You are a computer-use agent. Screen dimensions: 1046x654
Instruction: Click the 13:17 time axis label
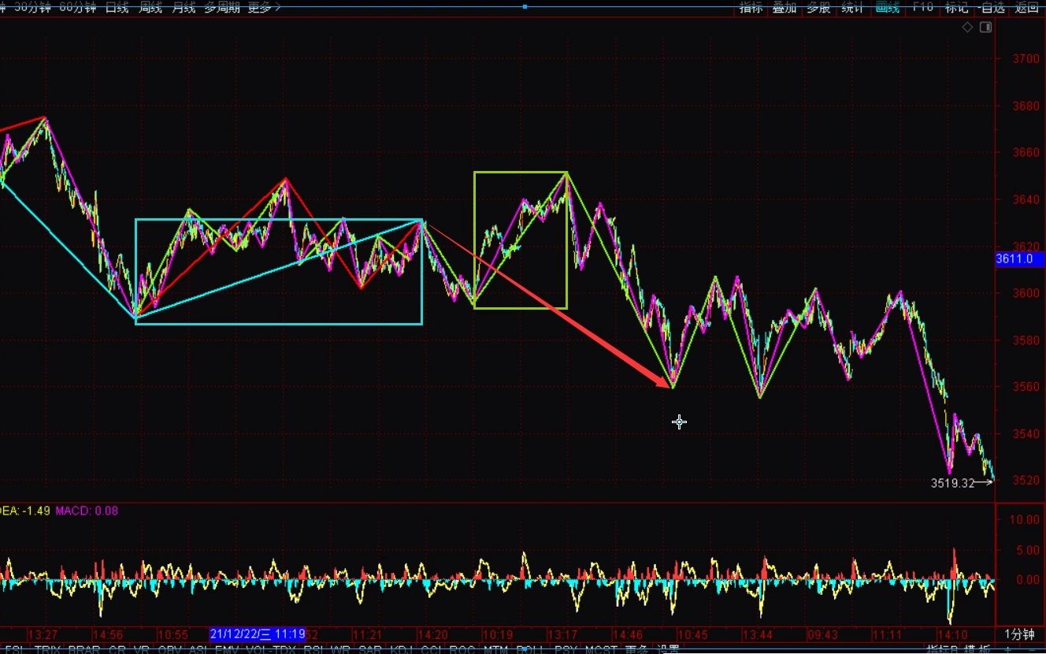tap(563, 634)
